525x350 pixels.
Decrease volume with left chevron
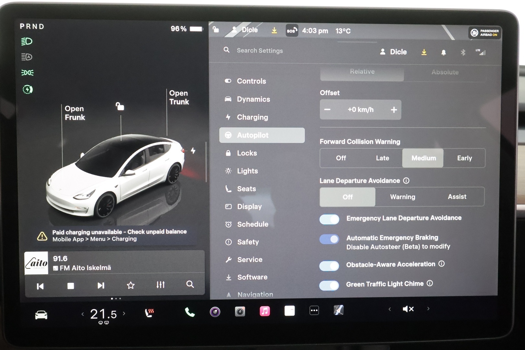[390, 309]
